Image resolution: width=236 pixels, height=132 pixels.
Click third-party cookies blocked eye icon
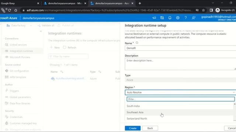197,10
